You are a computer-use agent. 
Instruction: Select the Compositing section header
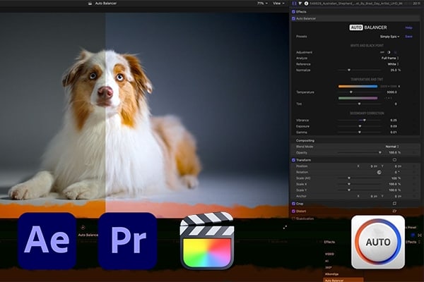pyautogui.click(x=305, y=140)
